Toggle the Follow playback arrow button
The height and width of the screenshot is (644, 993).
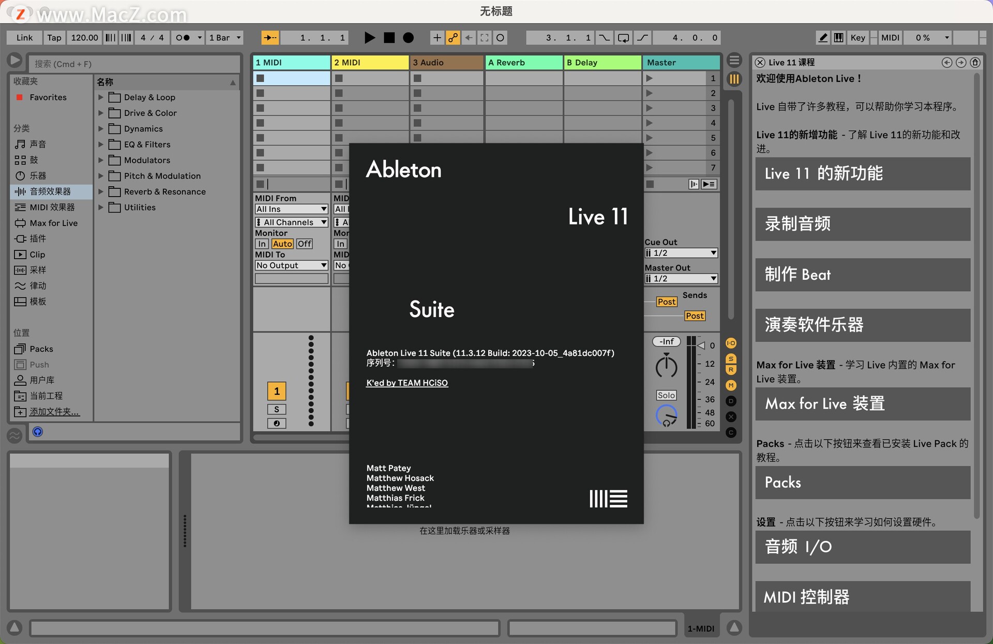[270, 38]
